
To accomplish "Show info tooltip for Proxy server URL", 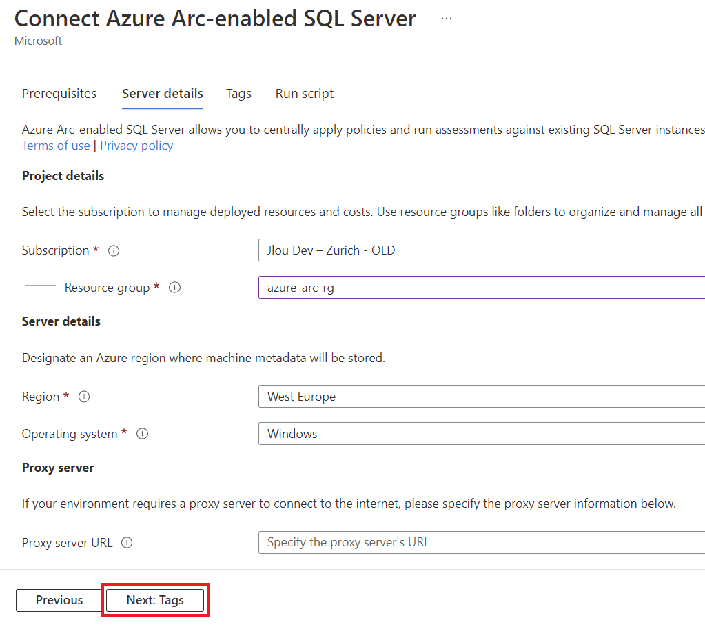I will 127,543.
